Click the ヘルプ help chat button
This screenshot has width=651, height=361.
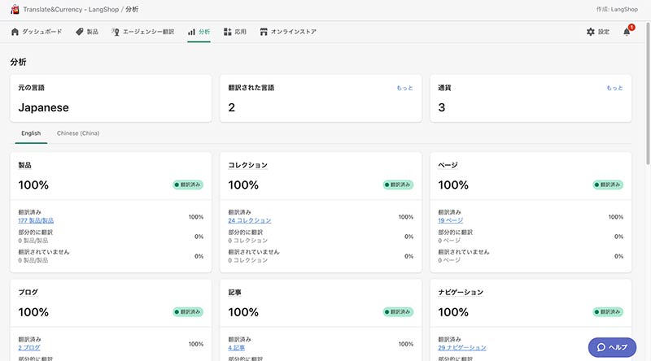611,346
